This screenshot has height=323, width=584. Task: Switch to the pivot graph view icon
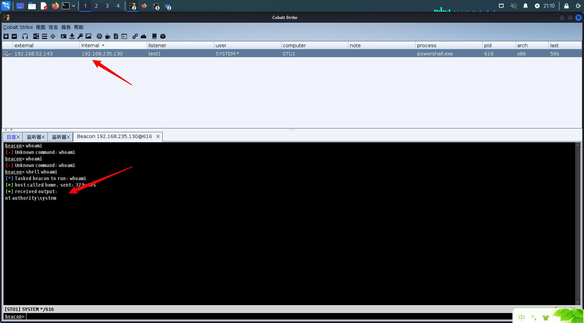36,36
